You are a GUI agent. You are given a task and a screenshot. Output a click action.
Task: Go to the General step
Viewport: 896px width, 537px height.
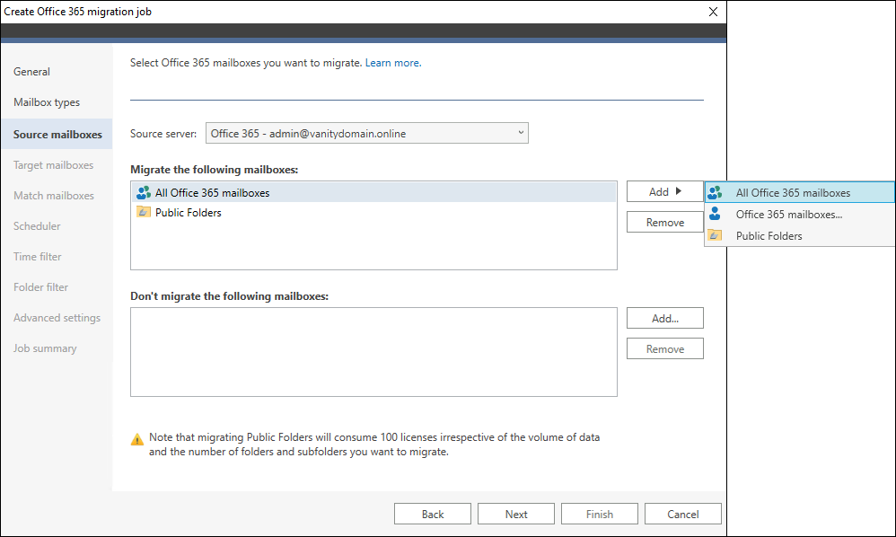(32, 72)
